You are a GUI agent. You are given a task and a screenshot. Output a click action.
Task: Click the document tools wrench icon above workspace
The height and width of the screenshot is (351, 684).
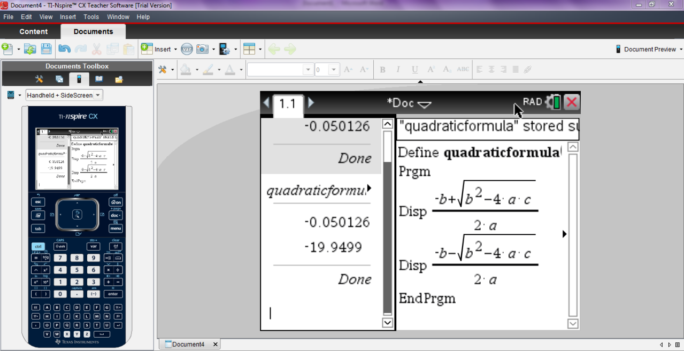(163, 69)
